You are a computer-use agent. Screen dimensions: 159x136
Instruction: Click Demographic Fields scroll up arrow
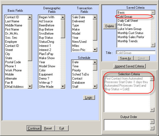coord(63,17)
